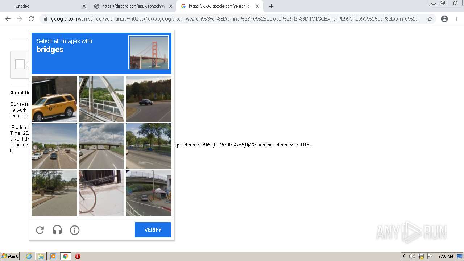Viewport: 464px width, 261px height.
Task: Close the Google search tab
Action: point(257,6)
